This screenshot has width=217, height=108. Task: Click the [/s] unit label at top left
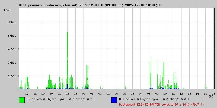7,10
